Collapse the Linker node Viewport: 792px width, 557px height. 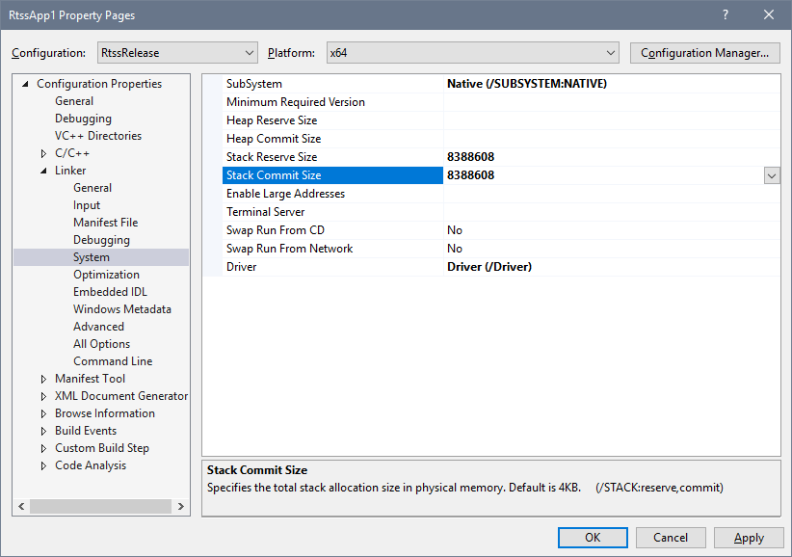[x=42, y=170]
